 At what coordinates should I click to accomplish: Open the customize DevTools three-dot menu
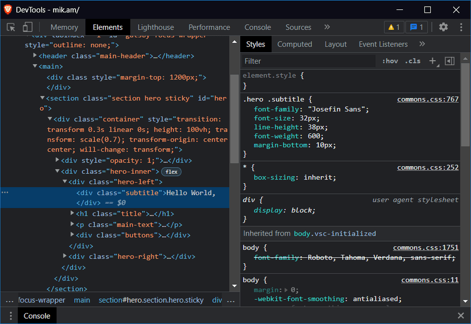[461, 27]
